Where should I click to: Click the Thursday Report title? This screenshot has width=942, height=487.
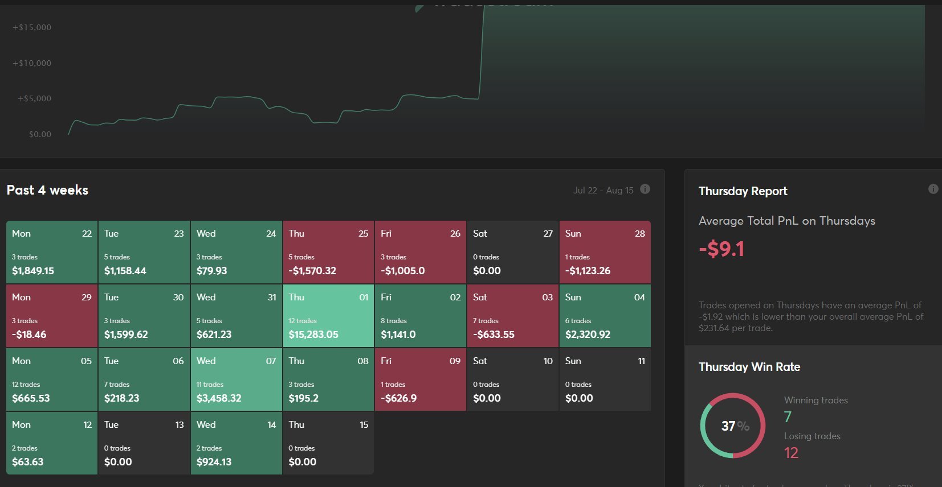(x=743, y=191)
